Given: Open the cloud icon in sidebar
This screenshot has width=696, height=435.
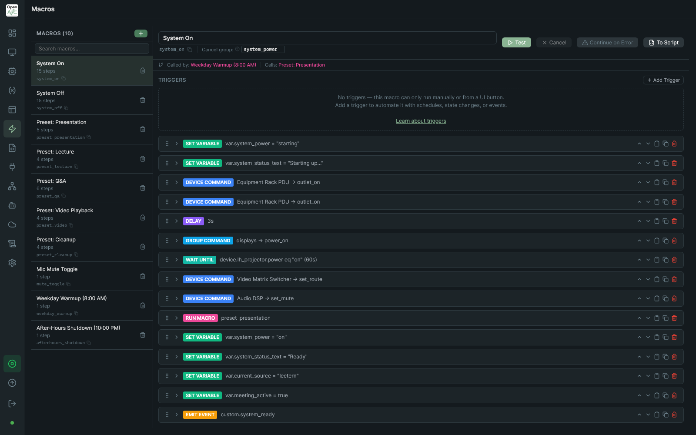Looking at the screenshot, I should pos(12,224).
